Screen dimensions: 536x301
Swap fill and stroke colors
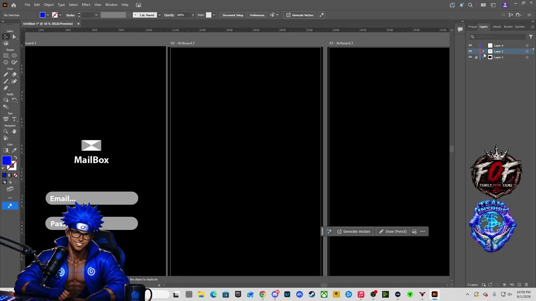click(x=15, y=158)
